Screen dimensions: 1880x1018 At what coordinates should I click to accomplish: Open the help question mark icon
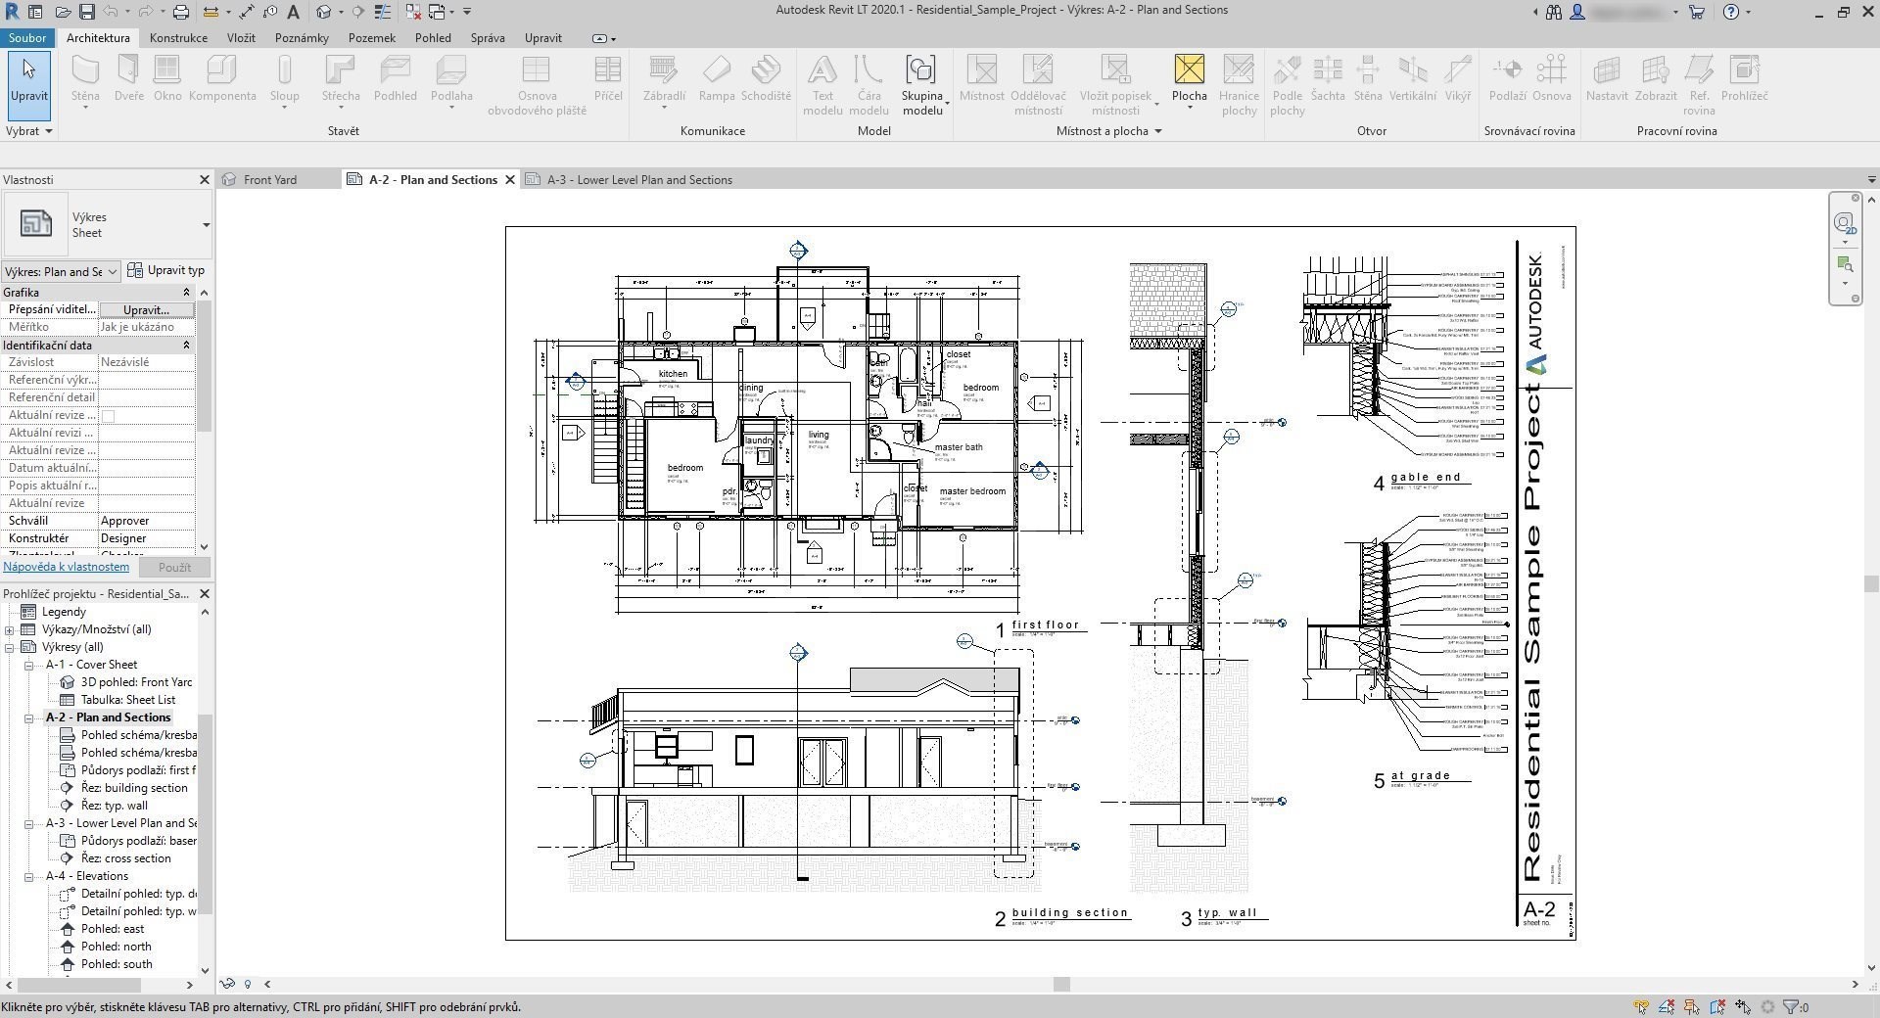[1731, 12]
